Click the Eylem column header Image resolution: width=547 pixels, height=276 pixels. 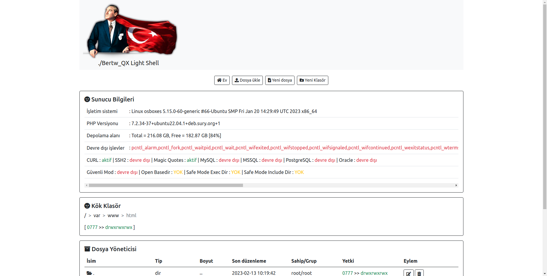click(410, 261)
